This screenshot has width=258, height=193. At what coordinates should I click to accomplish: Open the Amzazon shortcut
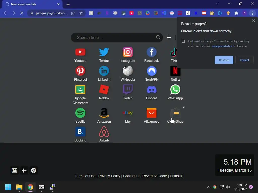pos(104,116)
